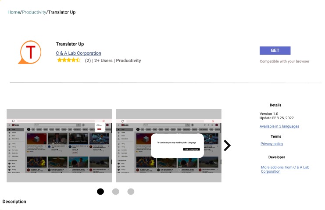Click the Translator Up logo icon
Viewport: 325px width, 210px height.
pyautogui.click(x=30, y=52)
